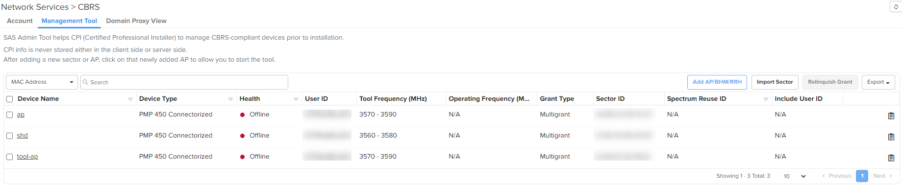Open the rows-per-page dropdown showing 10
This screenshot has width=902, height=187.
[x=794, y=176]
